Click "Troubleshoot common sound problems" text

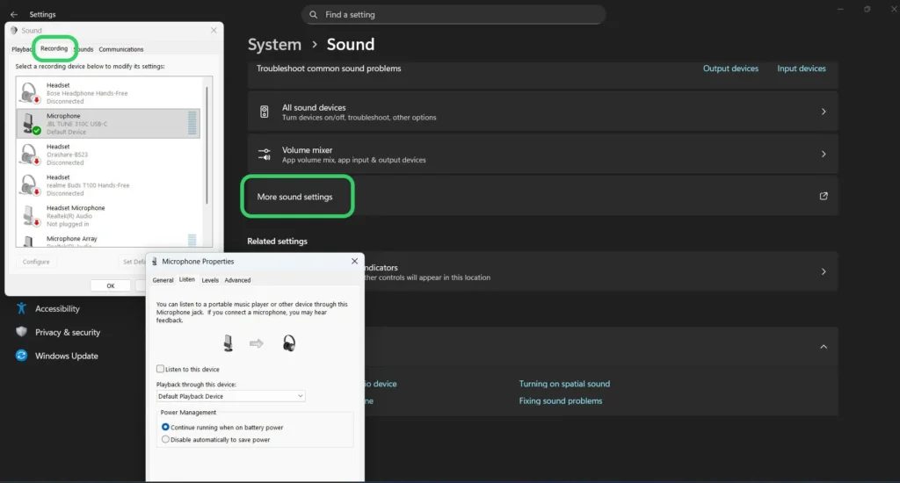(329, 68)
